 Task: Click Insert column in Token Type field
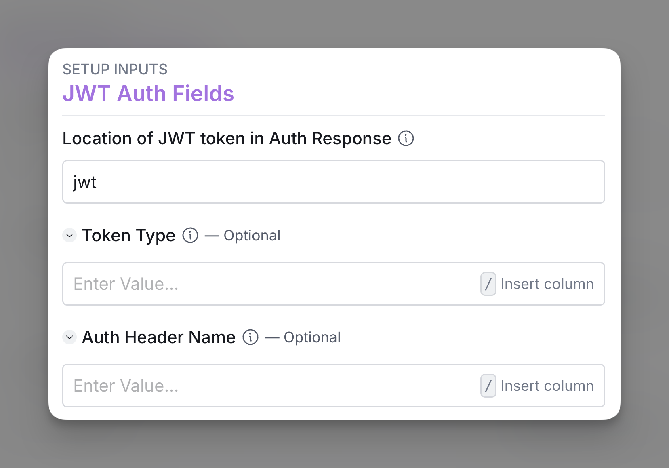tap(547, 284)
